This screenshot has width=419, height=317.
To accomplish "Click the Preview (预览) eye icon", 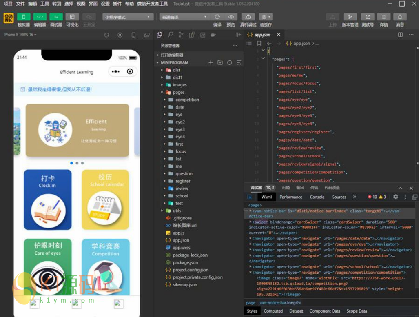I will coord(231,17).
